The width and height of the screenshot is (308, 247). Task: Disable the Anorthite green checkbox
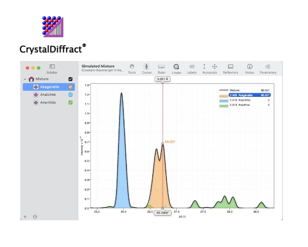71,102
